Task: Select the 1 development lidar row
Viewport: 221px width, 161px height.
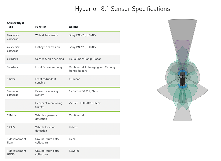Action: [x=62, y=141]
